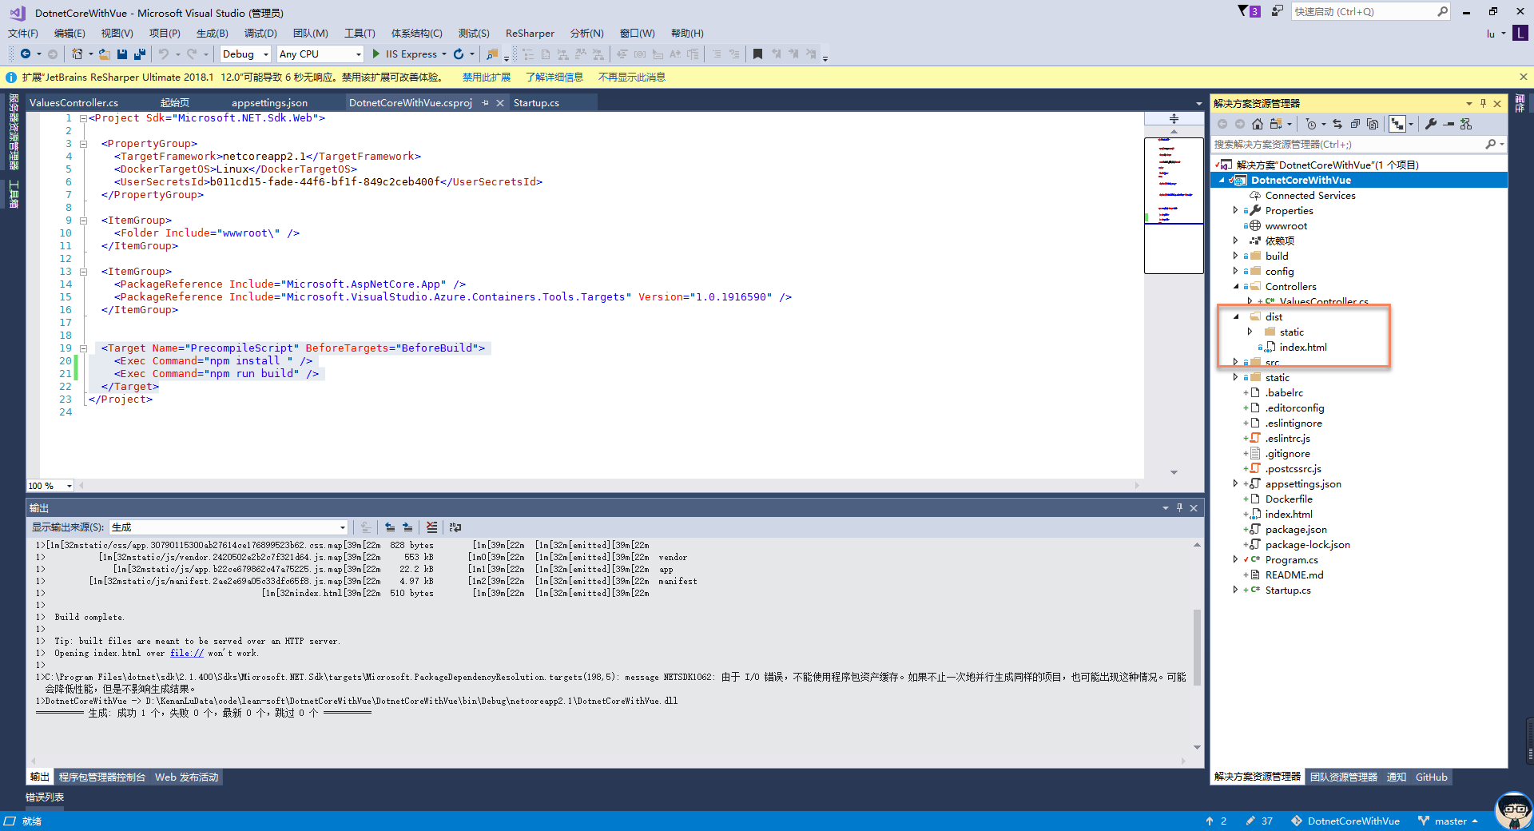Viewport: 1534px width, 831px height.
Task: Switch to the Startup.cs editor tab
Action: tap(536, 103)
